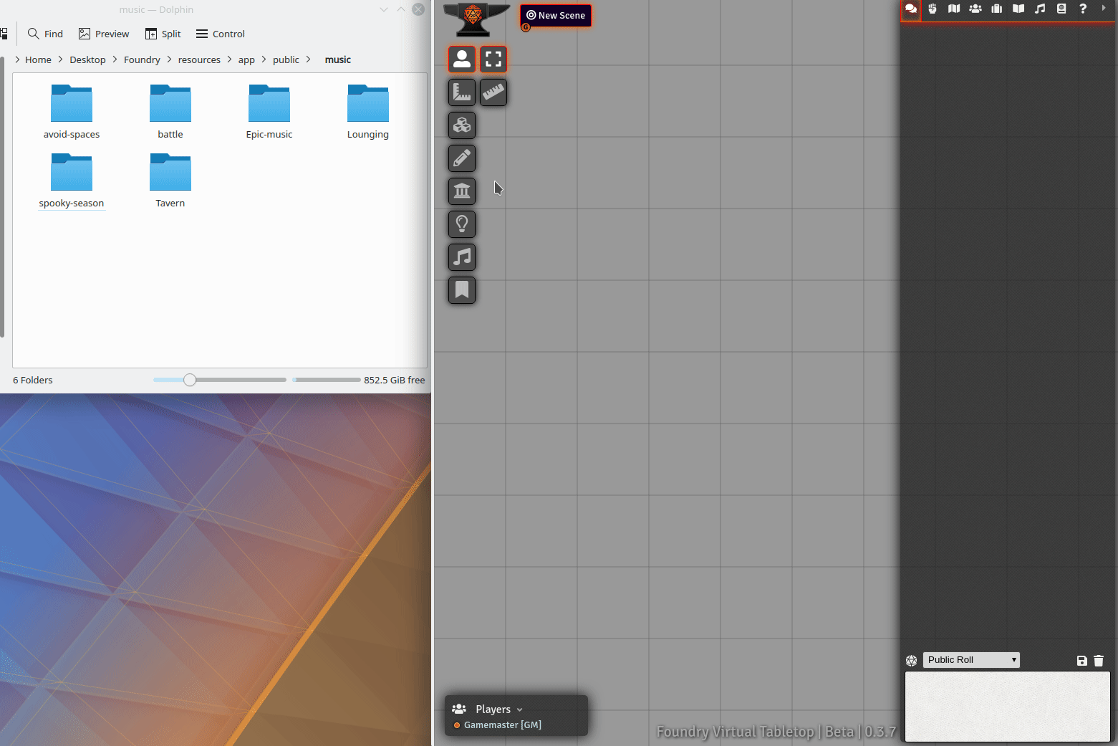Select the Journal Notes bookmark tool

coord(462,290)
